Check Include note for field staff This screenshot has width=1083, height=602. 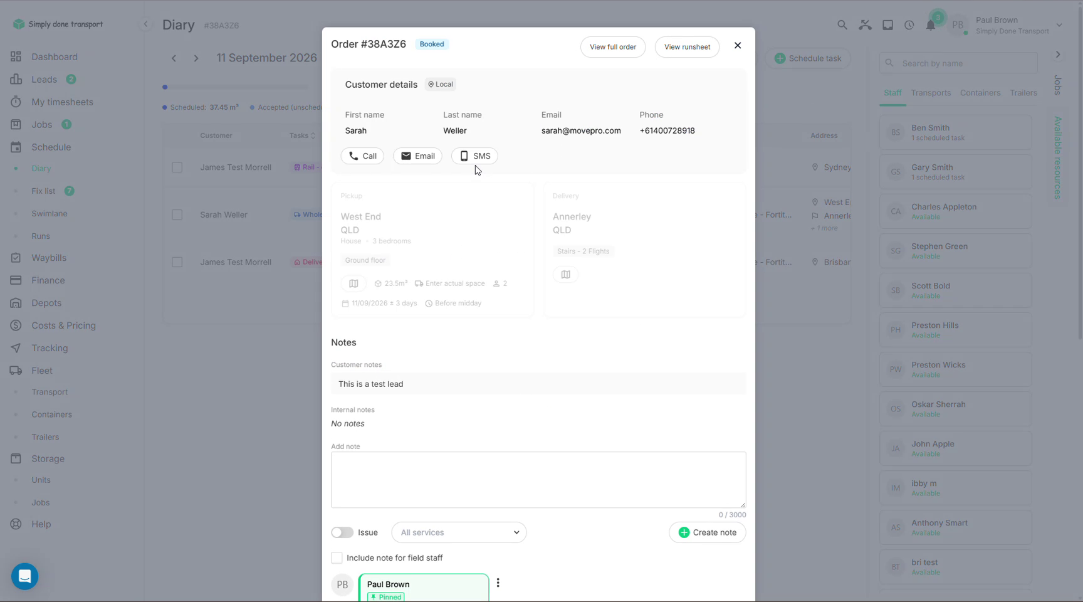point(337,558)
